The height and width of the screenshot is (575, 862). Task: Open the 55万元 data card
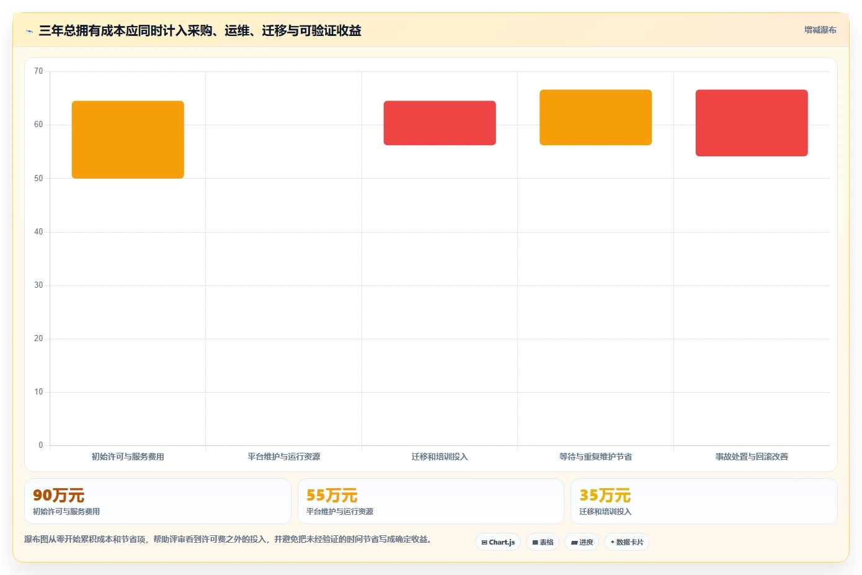431,501
